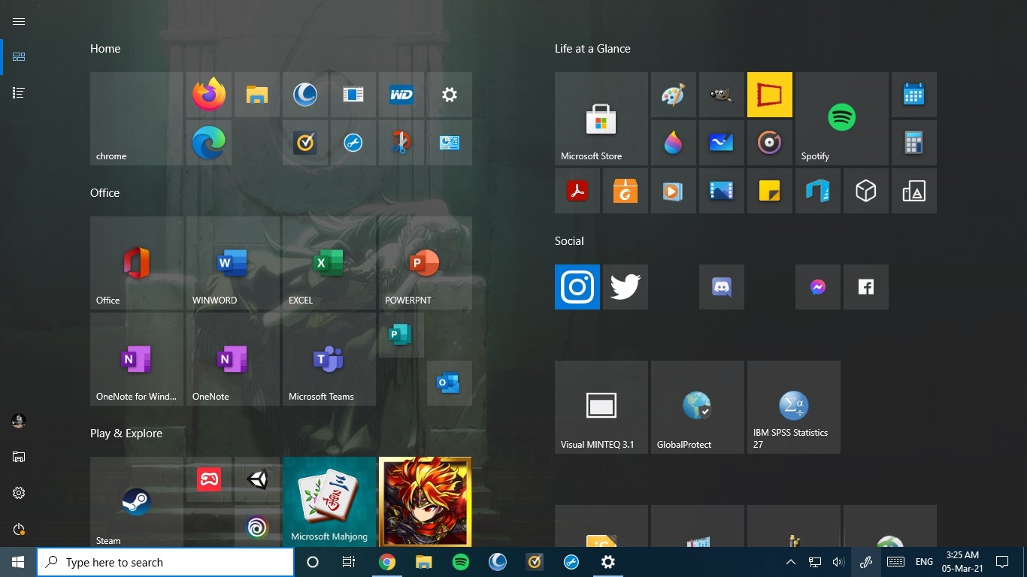This screenshot has width=1027, height=577.
Task: Open the Norton checkmark tile in Home
Action: tap(305, 143)
